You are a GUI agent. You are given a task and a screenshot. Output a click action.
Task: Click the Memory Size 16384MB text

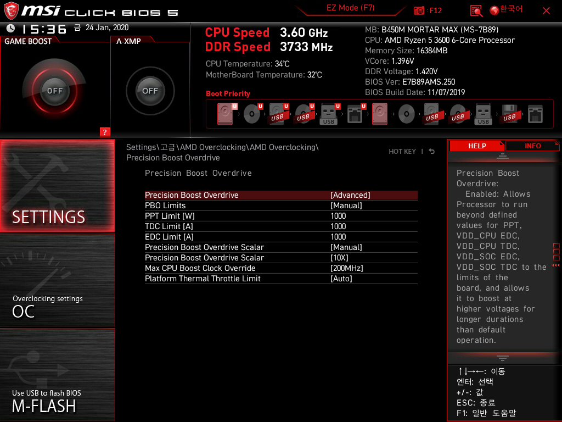click(406, 51)
